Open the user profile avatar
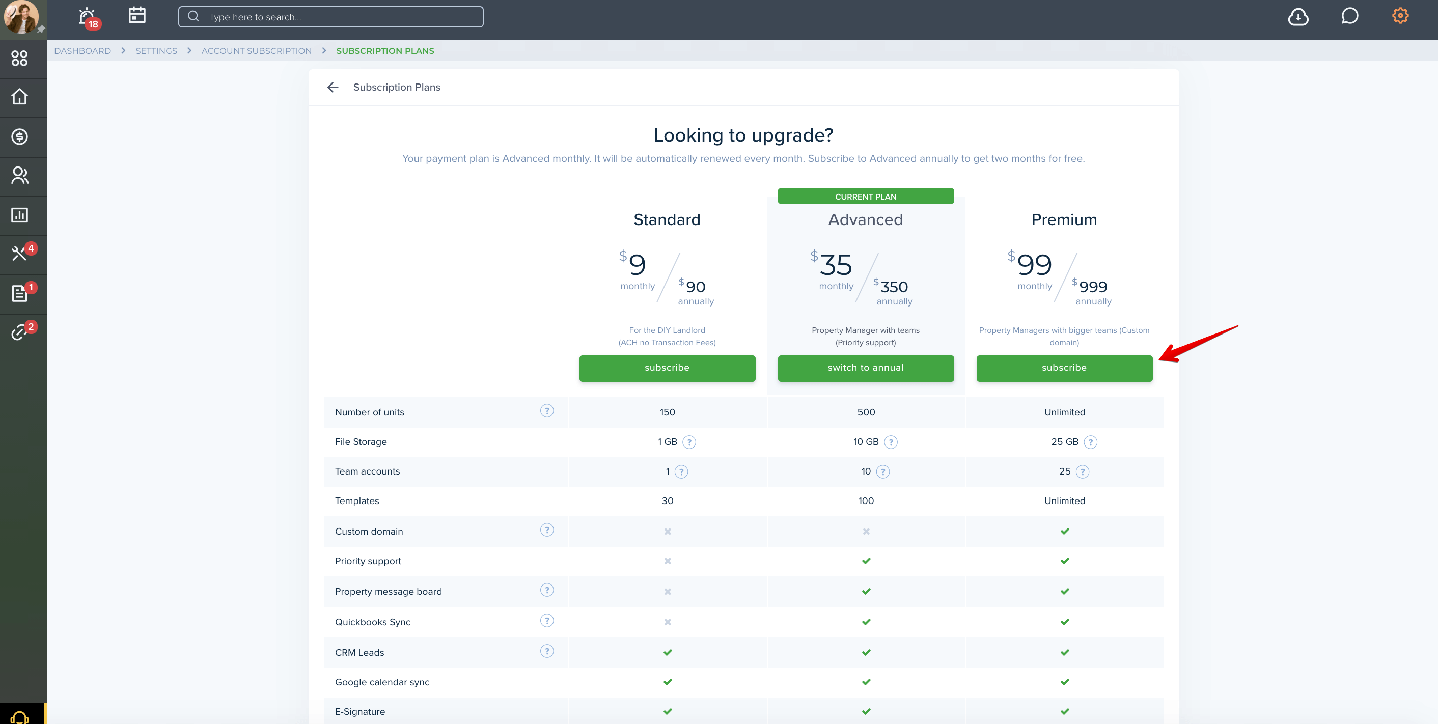 pyautogui.click(x=21, y=17)
